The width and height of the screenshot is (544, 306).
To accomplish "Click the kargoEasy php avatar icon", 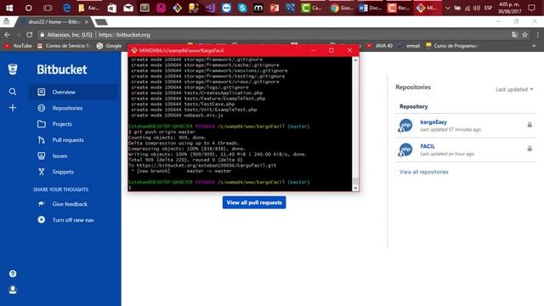I will coord(405,125).
